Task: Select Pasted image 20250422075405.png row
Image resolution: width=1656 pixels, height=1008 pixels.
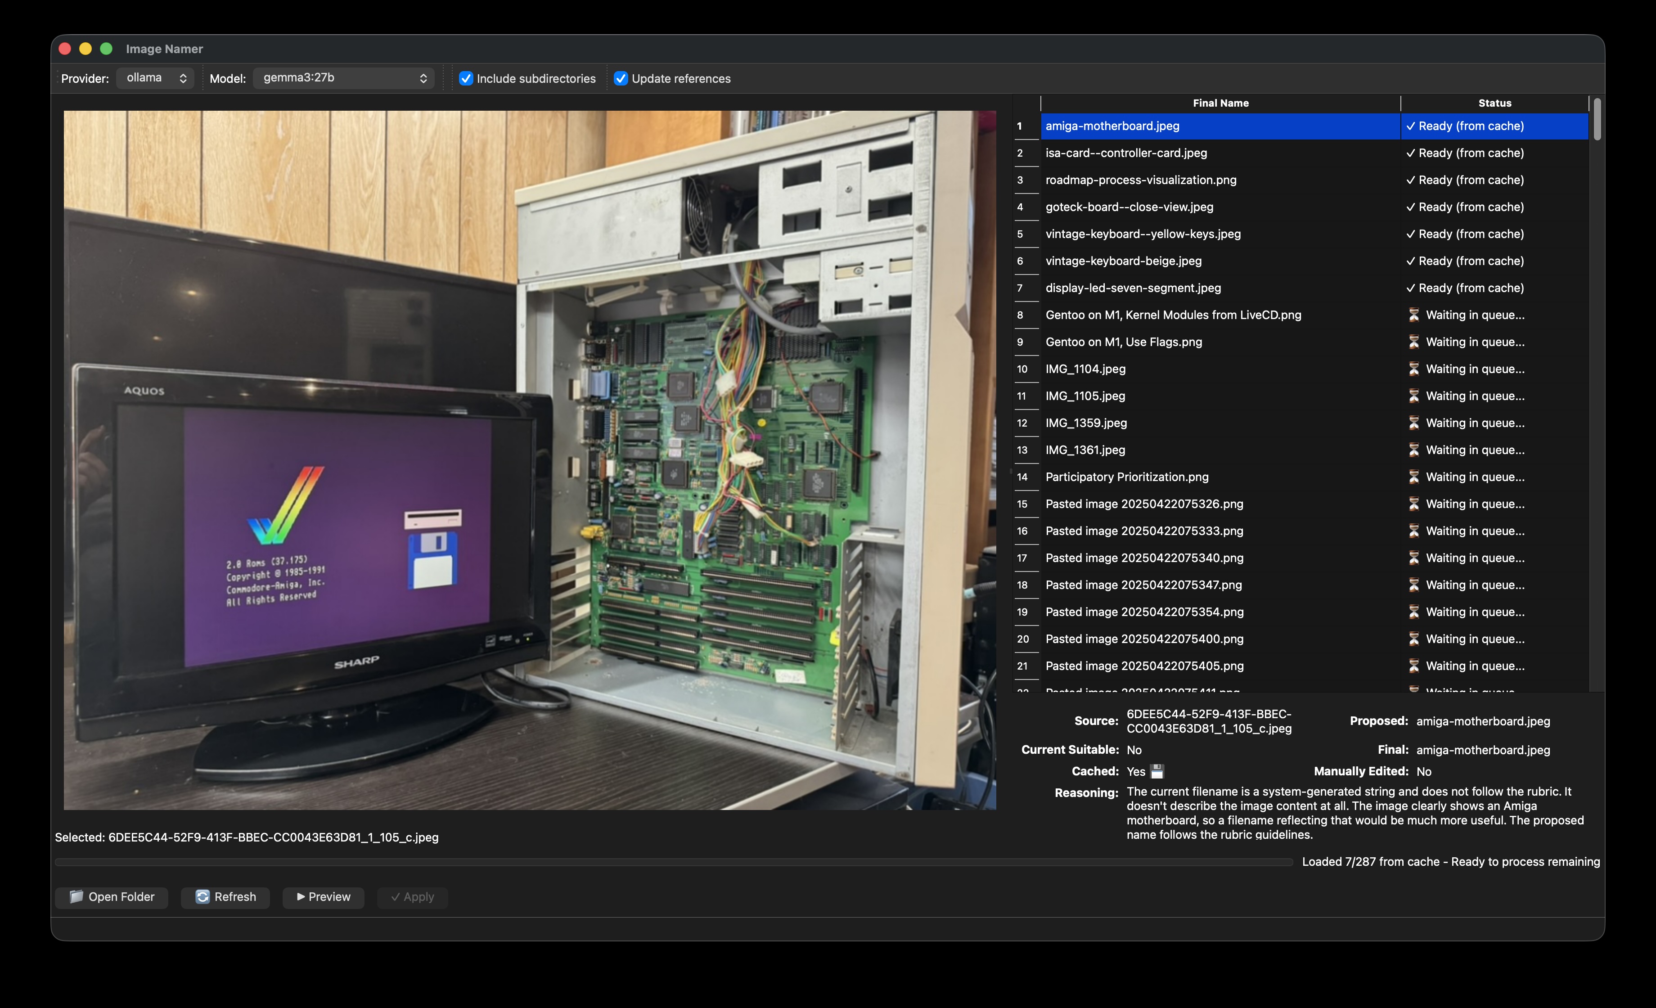Action: [x=1301, y=666]
